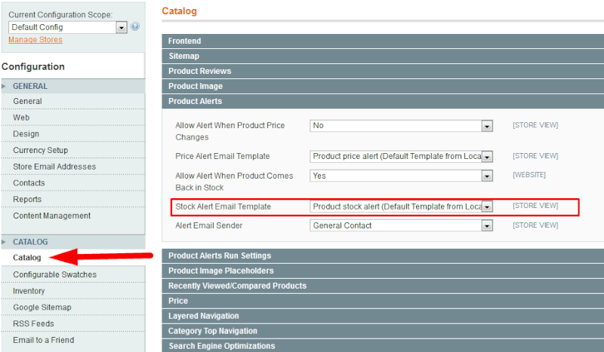604x352 pixels.
Task: Click the Alert Email Sender label
Action: pyautogui.click(x=209, y=225)
